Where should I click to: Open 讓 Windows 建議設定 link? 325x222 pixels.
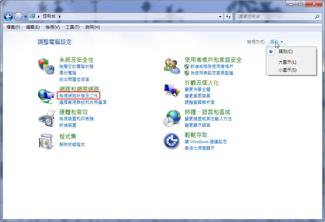206,142
